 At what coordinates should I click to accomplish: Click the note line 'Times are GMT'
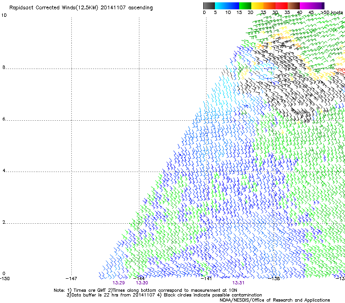(90, 290)
